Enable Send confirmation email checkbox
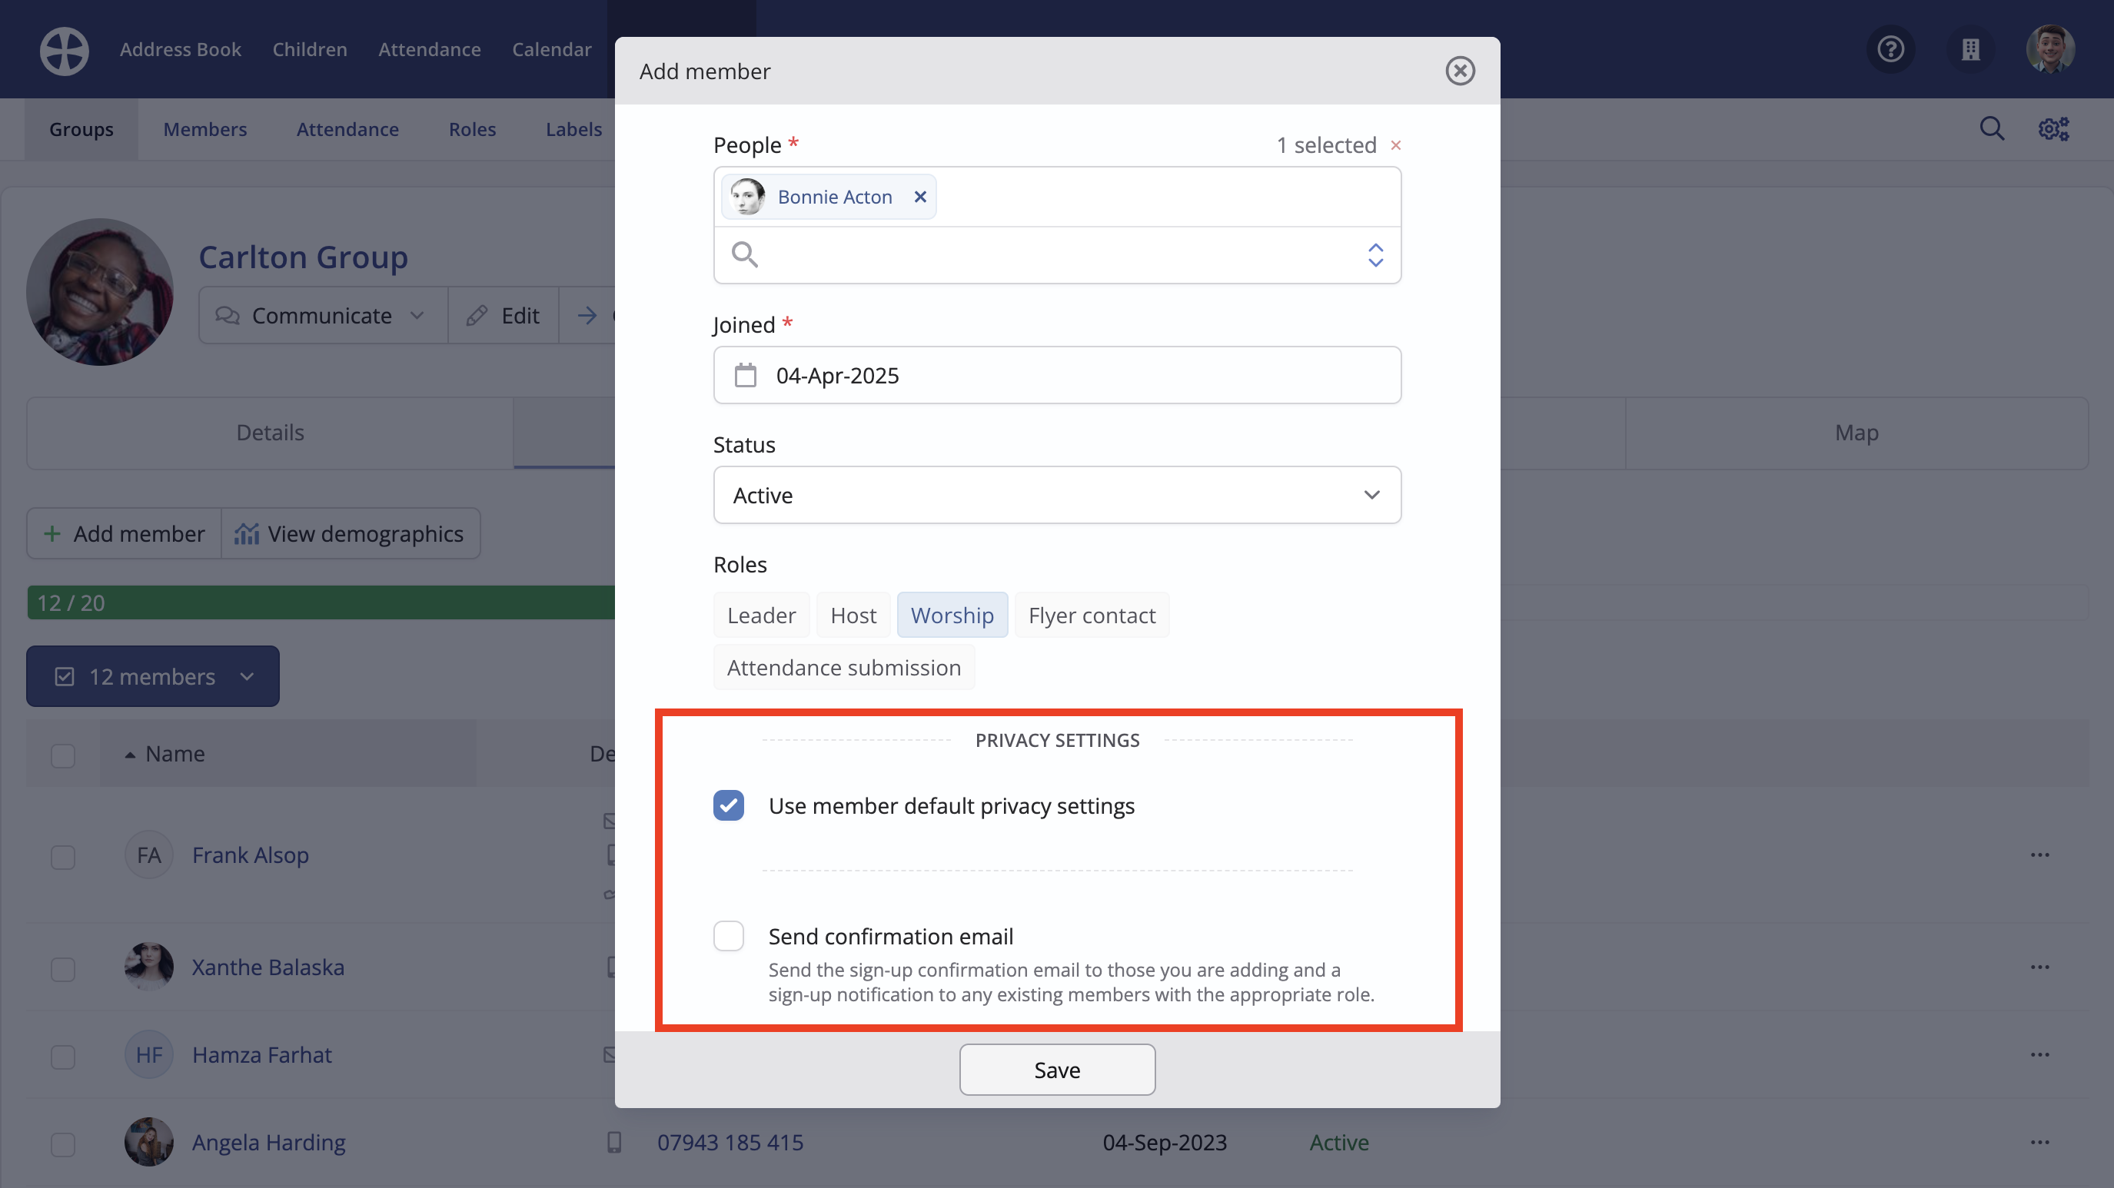Image resolution: width=2114 pixels, height=1188 pixels. tap(728, 936)
